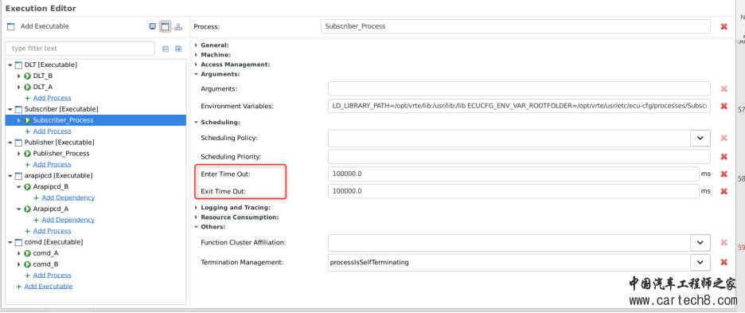Click Add Process under Publisher
745x313 pixels.
coord(52,165)
